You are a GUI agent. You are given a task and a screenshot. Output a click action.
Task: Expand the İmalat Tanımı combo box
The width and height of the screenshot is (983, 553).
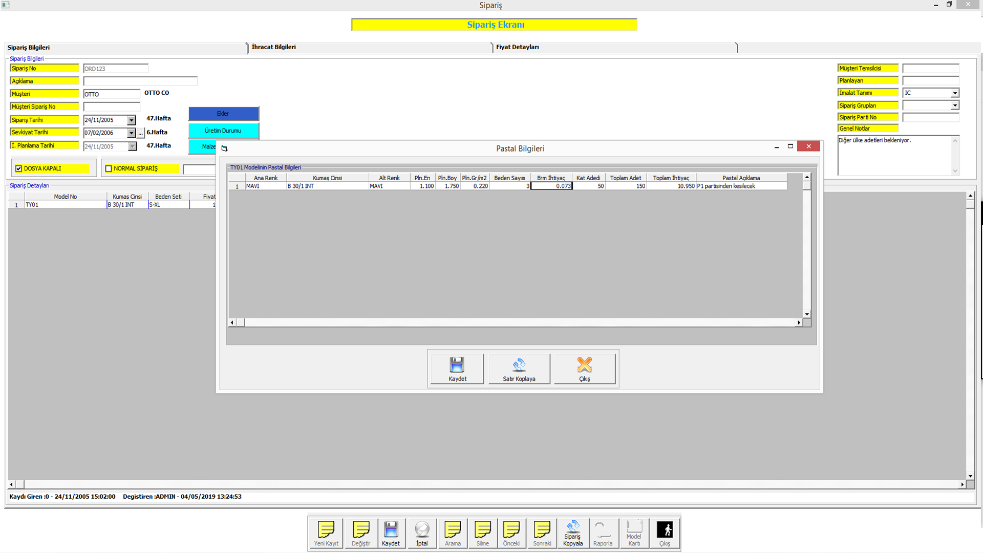[955, 93]
